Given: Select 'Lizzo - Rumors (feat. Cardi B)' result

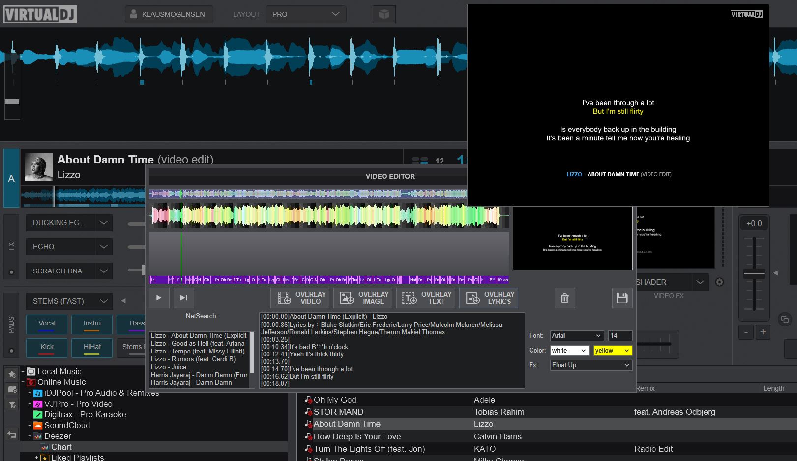Looking at the screenshot, I should tap(193, 359).
